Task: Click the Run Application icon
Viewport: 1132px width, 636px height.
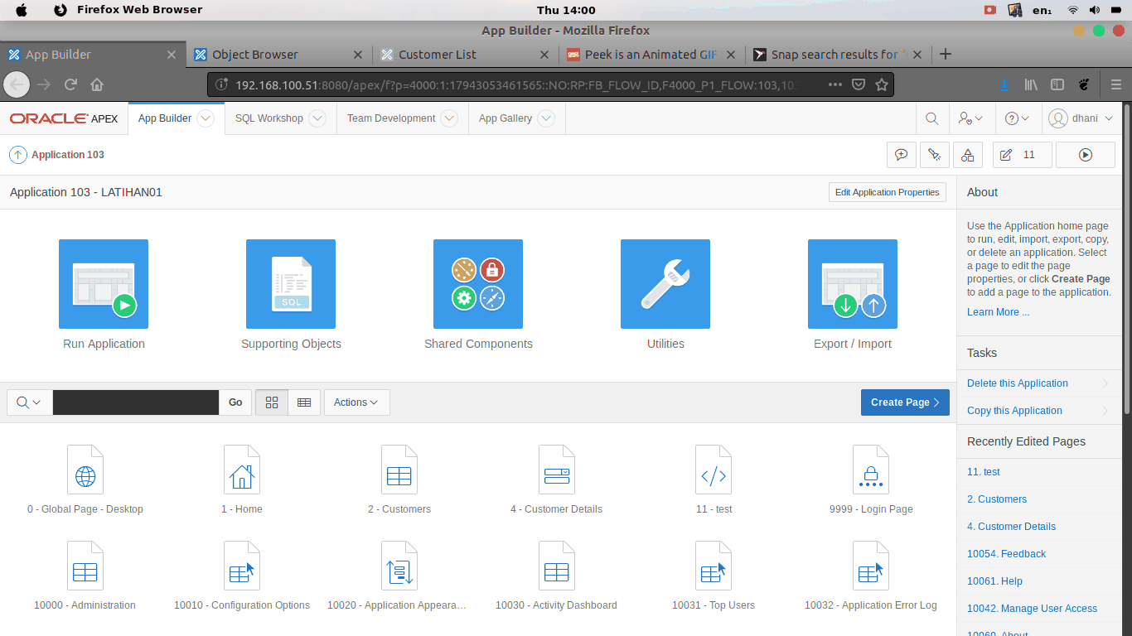Action: 104,284
